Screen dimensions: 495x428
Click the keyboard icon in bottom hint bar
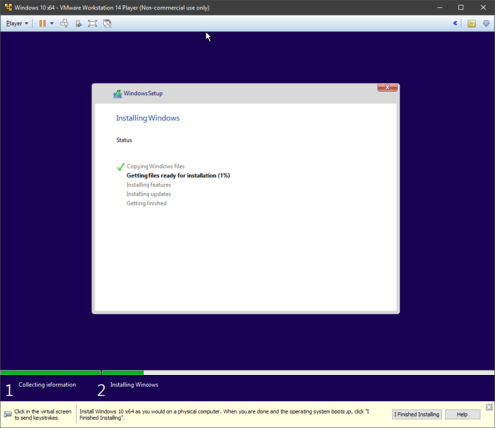point(8,414)
